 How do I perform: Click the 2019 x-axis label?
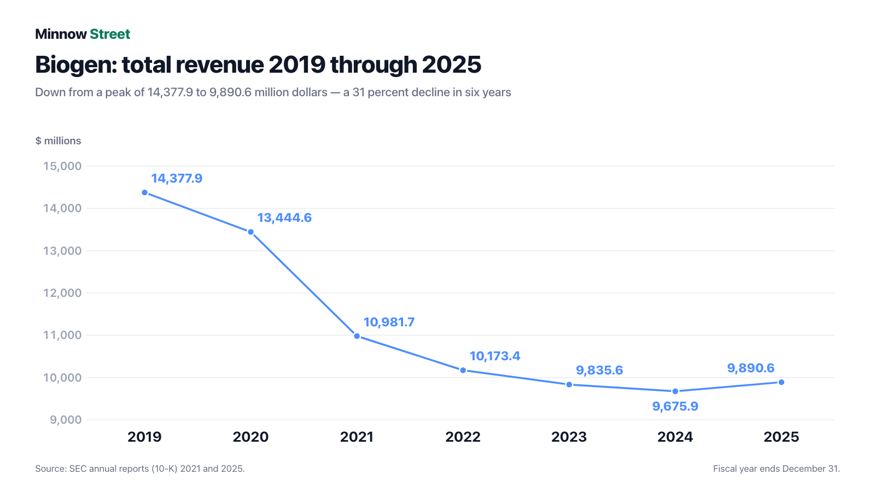tap(144, 437)
